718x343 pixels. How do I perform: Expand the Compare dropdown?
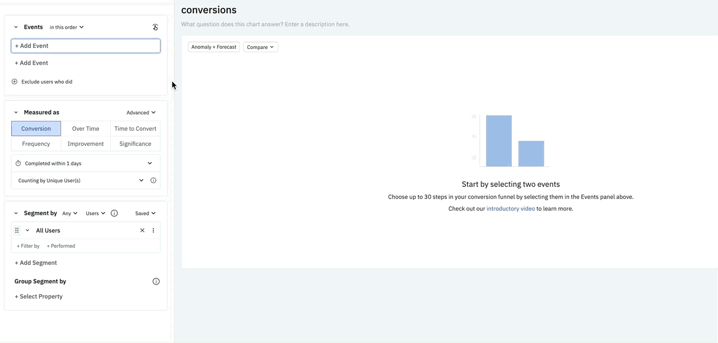click(x=260, y=47)
